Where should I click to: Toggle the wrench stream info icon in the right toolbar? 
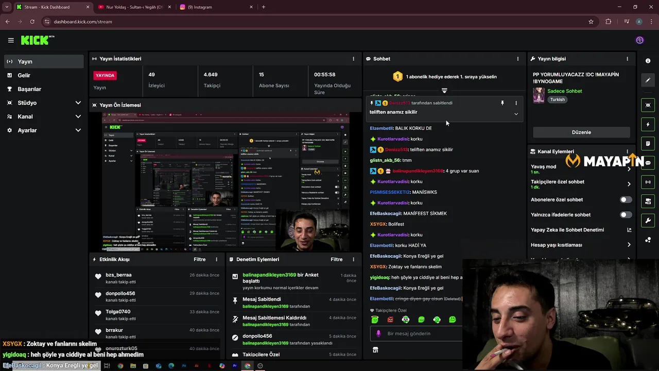[x=648, y=221]
